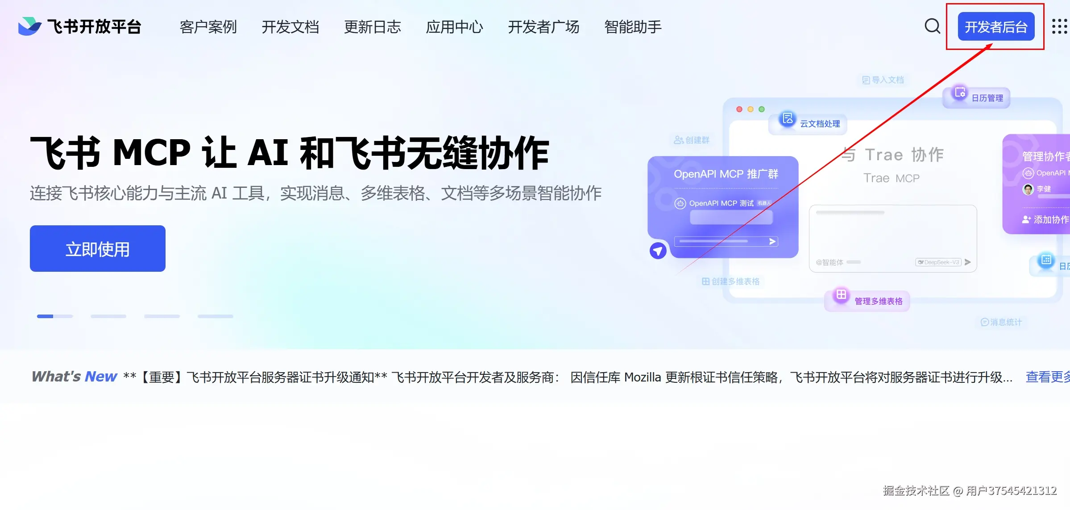Image resolution: width=1070 pixels, height=510 pixels.
Task: Click the 立即使用 button
Action: [98, 249]
